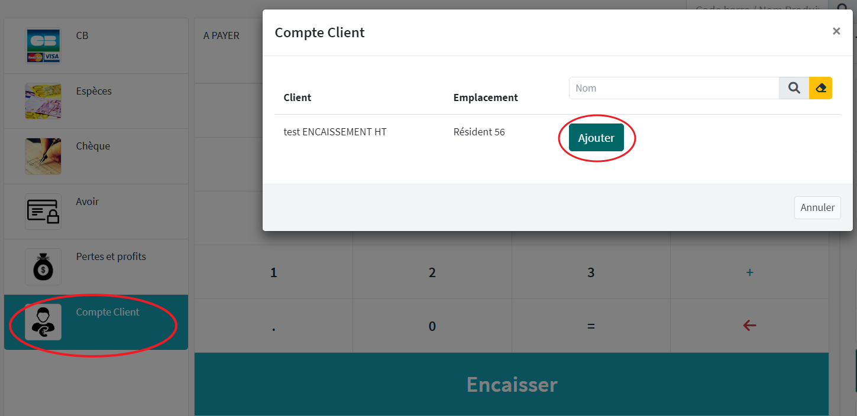The height and width of the screenshot is (416, 857).
Task: Cancel the dialog with Annuler
Action: (x=817, y=207)
